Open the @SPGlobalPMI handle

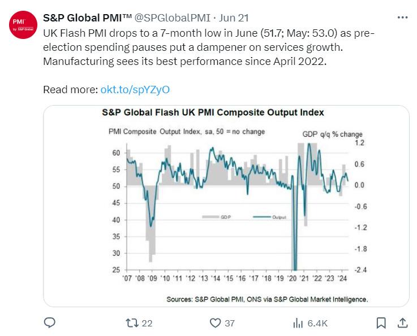coord(173,18)
